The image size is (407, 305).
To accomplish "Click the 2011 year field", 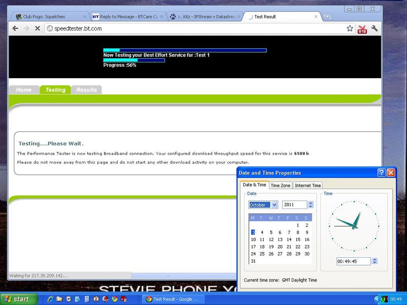I will pos(294,205).
